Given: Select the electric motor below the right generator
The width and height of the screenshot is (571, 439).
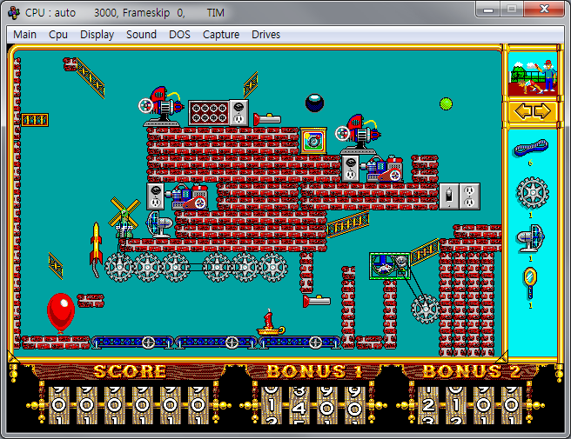Looking at the screenshot, I should coord(382,169).
